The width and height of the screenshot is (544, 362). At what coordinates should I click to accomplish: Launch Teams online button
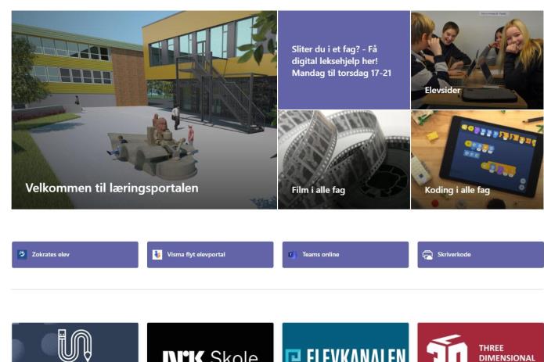[345, 255]
